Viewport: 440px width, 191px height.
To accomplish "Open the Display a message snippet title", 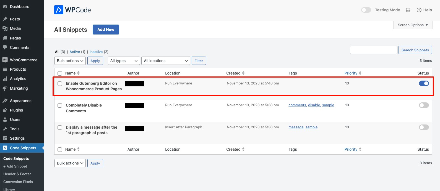I will (x=92, y=130).
